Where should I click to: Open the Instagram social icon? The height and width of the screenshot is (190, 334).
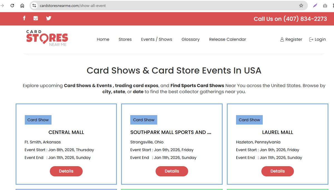36,18
